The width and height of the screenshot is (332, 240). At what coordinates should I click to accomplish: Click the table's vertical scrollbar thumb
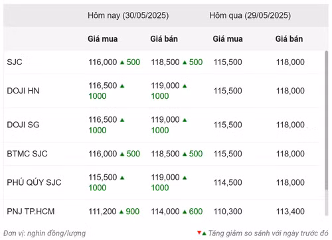tap(327, 120)
